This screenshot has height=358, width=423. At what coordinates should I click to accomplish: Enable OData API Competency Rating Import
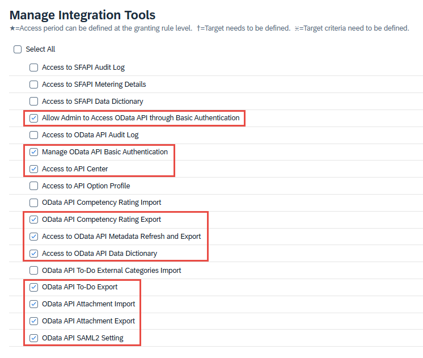(x=33, y=203)
